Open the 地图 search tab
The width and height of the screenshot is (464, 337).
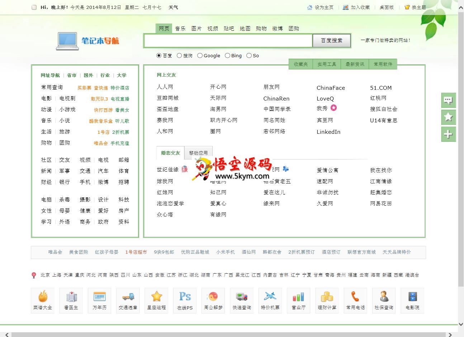pyautogui.click(x=245, y=28)
